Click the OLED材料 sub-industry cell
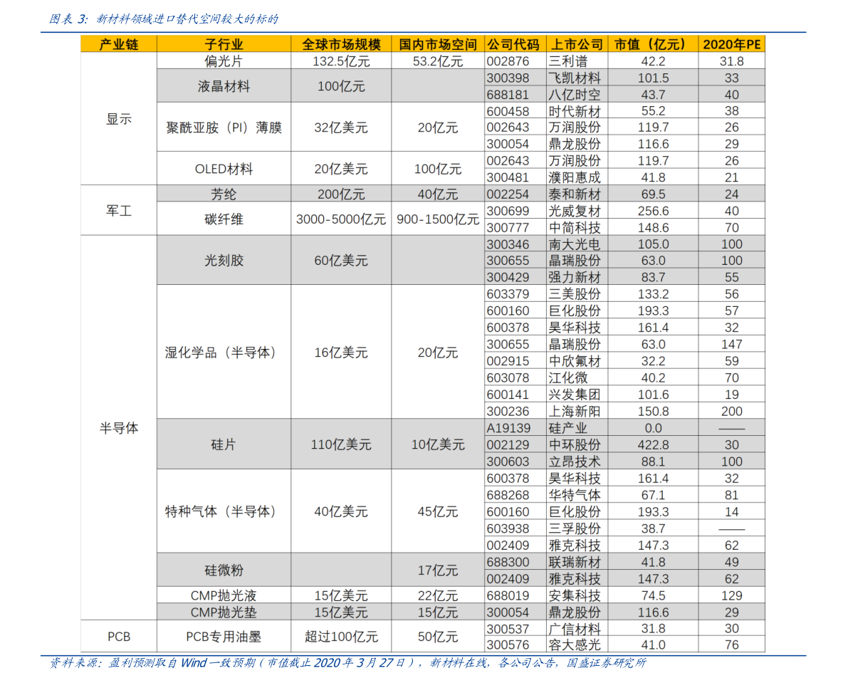Viewport: 848px width, 683px height. [x=224, y=169]
